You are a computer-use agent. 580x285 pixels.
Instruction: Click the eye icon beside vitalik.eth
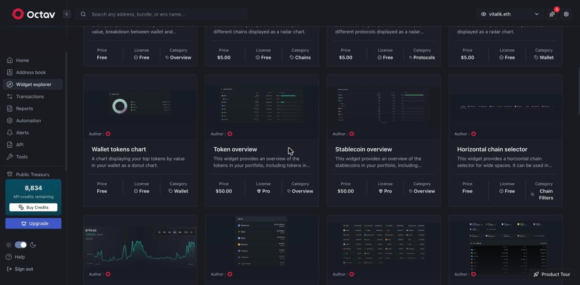click(x=483, y=14)
